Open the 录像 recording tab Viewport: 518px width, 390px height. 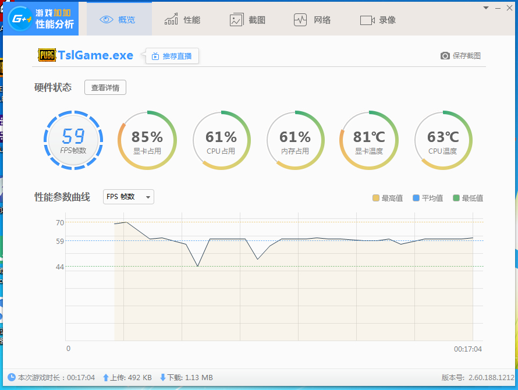click(x=378, y=20)
